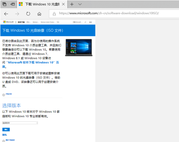Open the 软件下载 header link
Image resolution: width=179 pixels, height=142 pixels.
pos(21,22)
